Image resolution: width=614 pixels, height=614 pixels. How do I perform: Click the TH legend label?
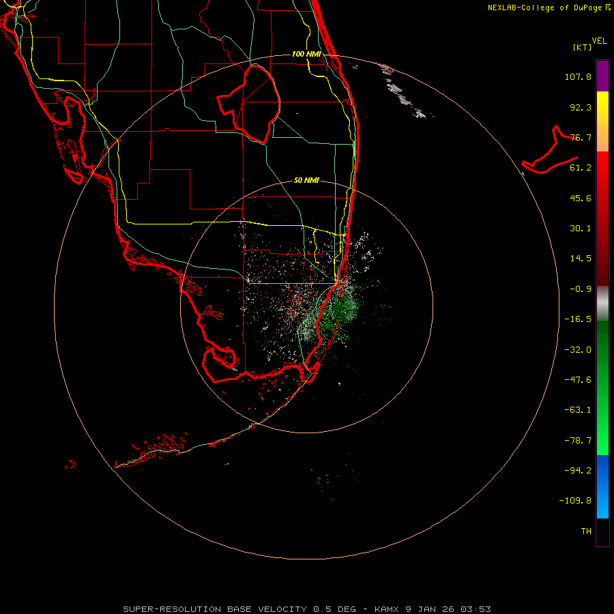pos(586,531)
